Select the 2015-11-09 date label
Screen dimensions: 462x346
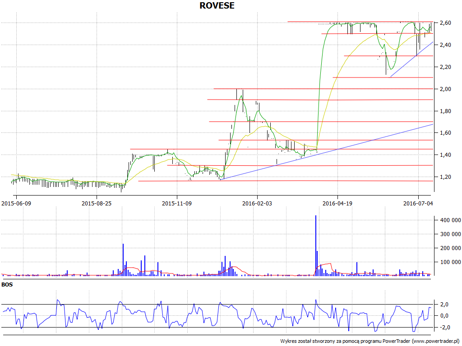[x=177, y=203]
